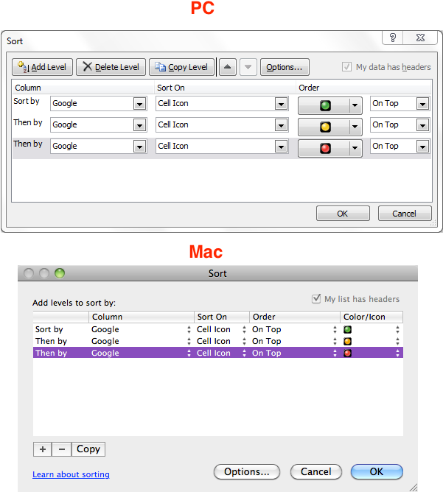Select the Sort by row in the Mac list

[218, 329]
